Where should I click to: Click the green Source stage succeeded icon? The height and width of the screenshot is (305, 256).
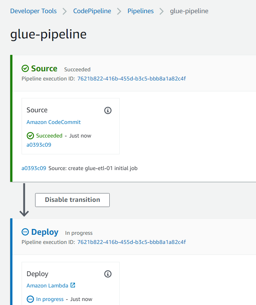point(25,69)
